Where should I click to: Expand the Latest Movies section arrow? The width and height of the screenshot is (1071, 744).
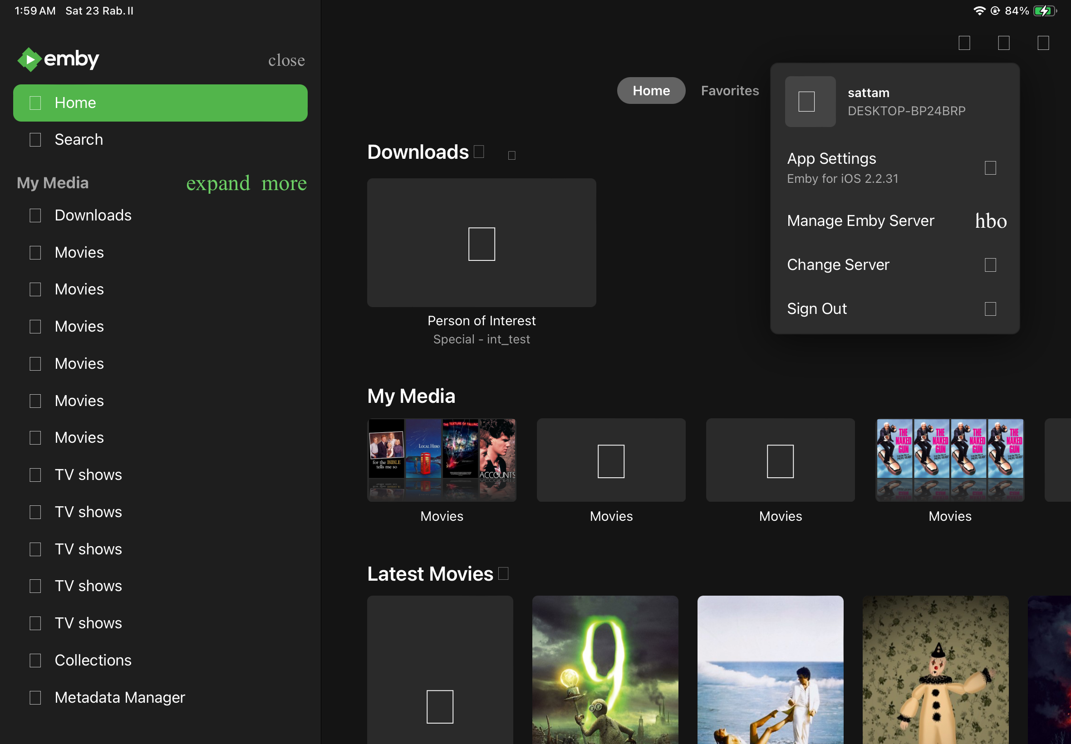click(503, 573)
